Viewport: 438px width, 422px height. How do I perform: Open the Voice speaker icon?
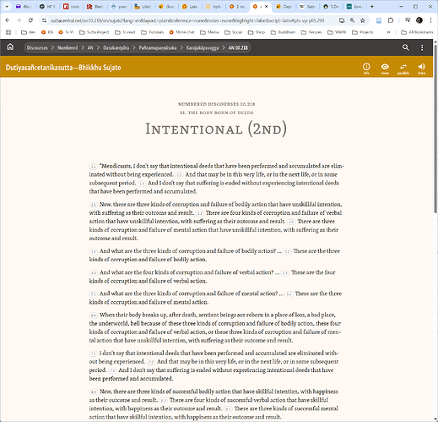421,69
